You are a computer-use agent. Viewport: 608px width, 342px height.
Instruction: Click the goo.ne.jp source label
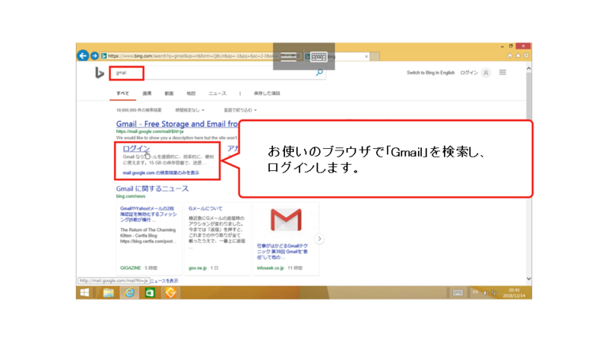tap(198, 268)
